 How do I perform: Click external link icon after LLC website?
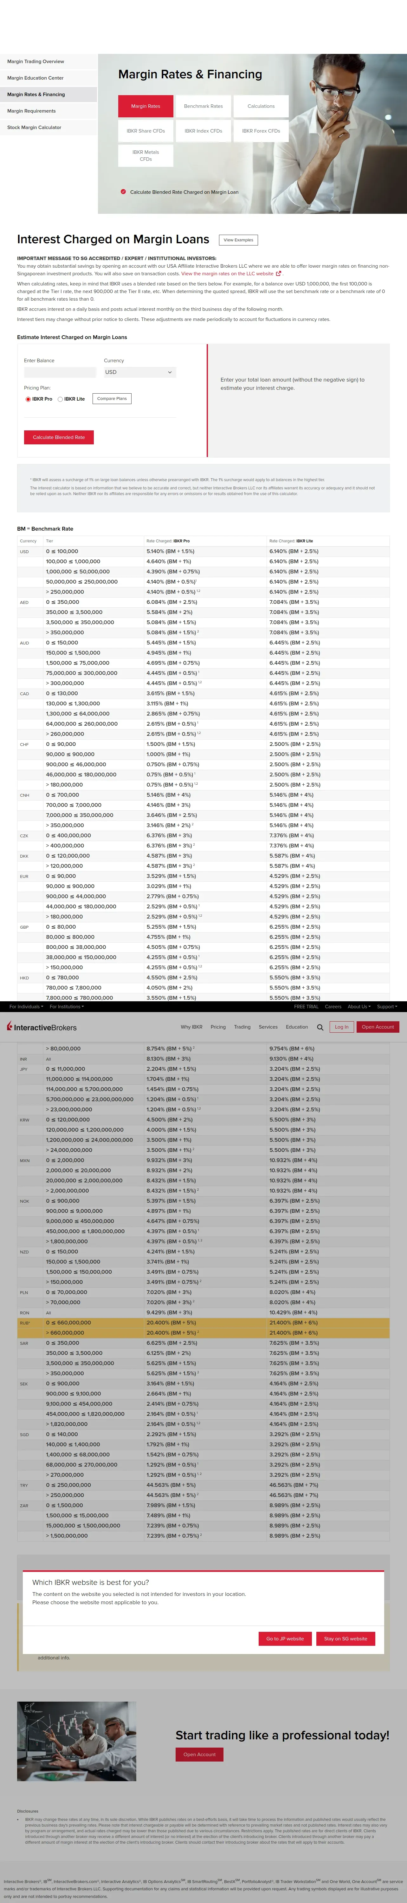pos(279,273)
